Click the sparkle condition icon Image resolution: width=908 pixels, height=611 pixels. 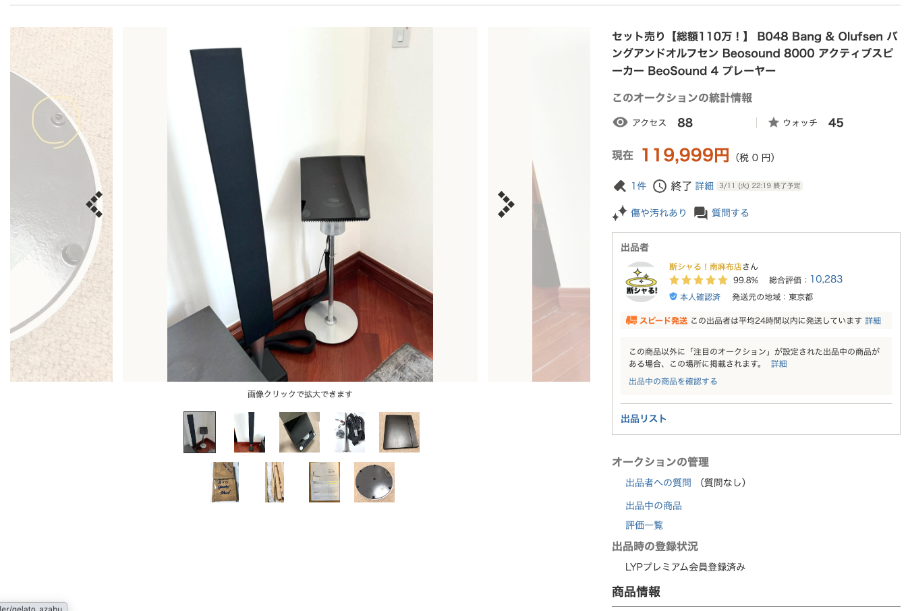pos(619,213)
